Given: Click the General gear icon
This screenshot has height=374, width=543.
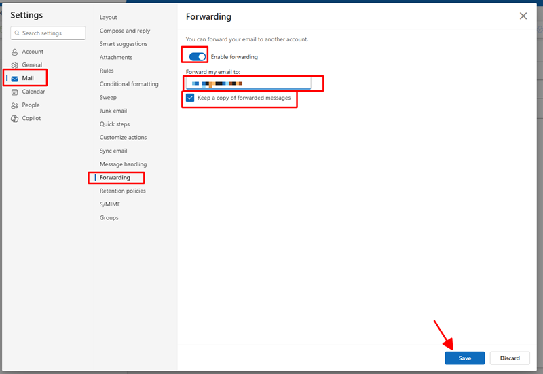Looking at the screenshot, I should [15, 65].
